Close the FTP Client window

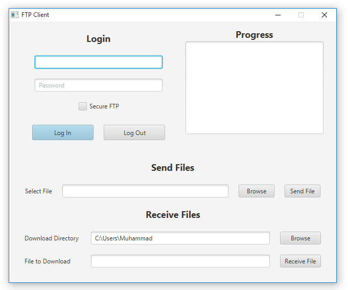point(324,15)
